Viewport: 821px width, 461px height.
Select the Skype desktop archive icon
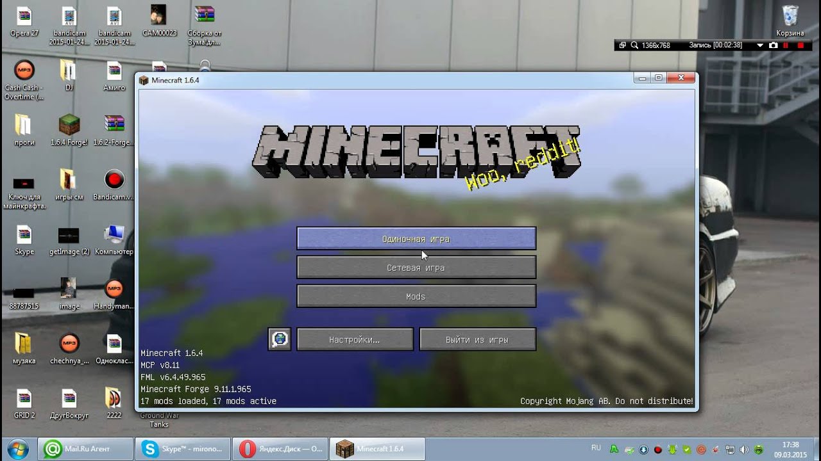point(24,239)
